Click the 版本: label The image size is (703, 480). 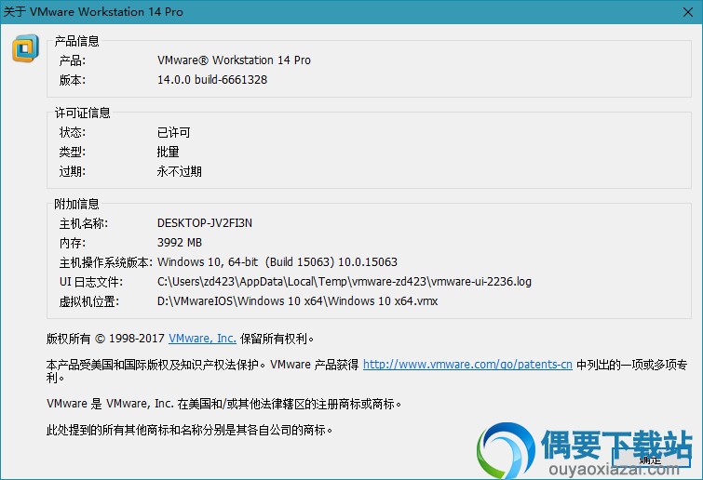click(x=73, y=80)
